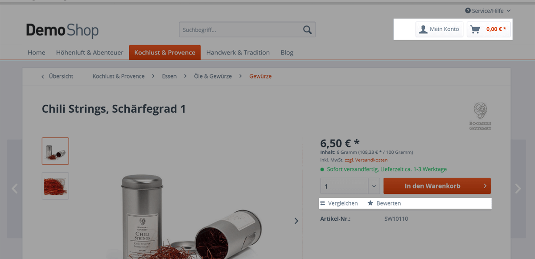Click the DemoShop logo

click(x=62, y=30)
